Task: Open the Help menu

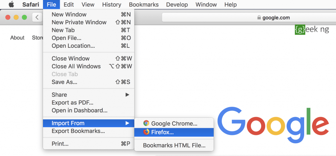Action: (231, 5)
